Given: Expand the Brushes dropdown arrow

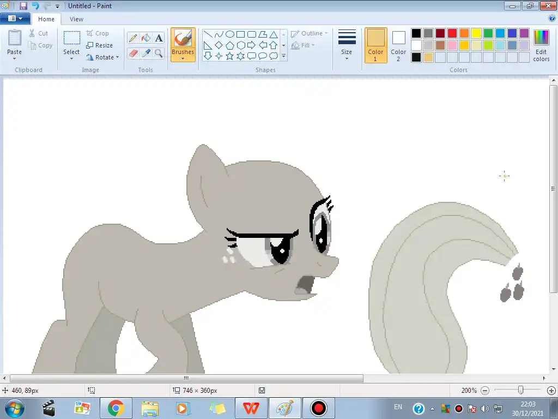Looking at the screenshot, I should [183, 58].
